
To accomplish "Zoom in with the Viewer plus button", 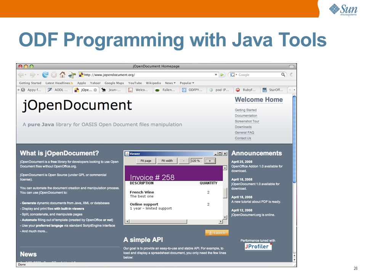I will [210, 161].
